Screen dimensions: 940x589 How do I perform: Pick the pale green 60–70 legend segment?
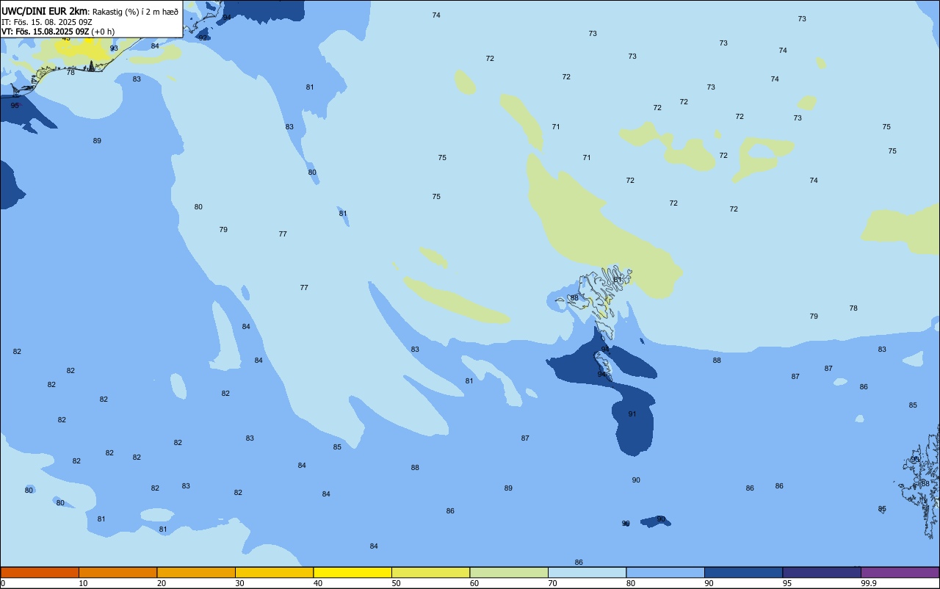click(x=509, y=572)
